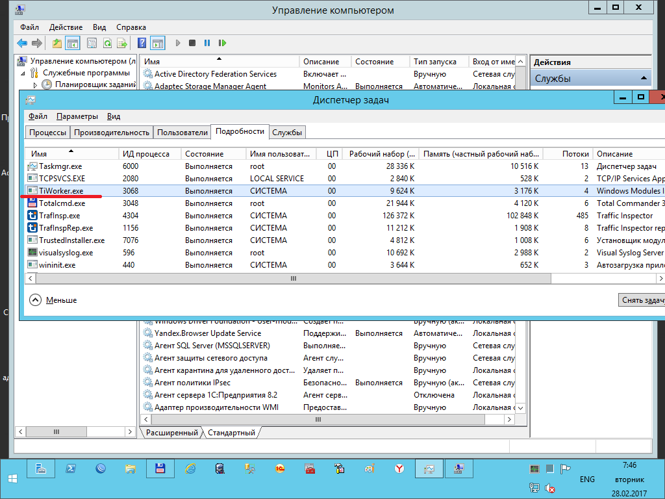Sort Task Manager list by Имя пользователя column
This screenshot has width=665, height=499.
tap(281, 153)
